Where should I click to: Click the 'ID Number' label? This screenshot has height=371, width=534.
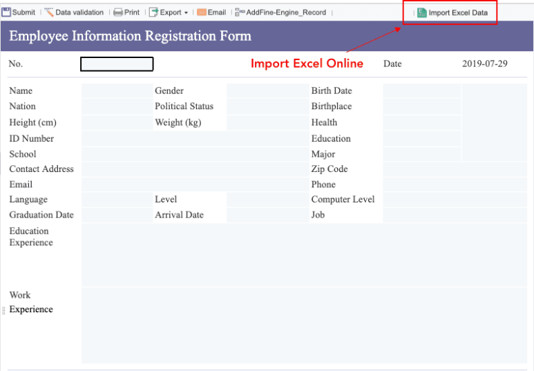coord(31,139)
